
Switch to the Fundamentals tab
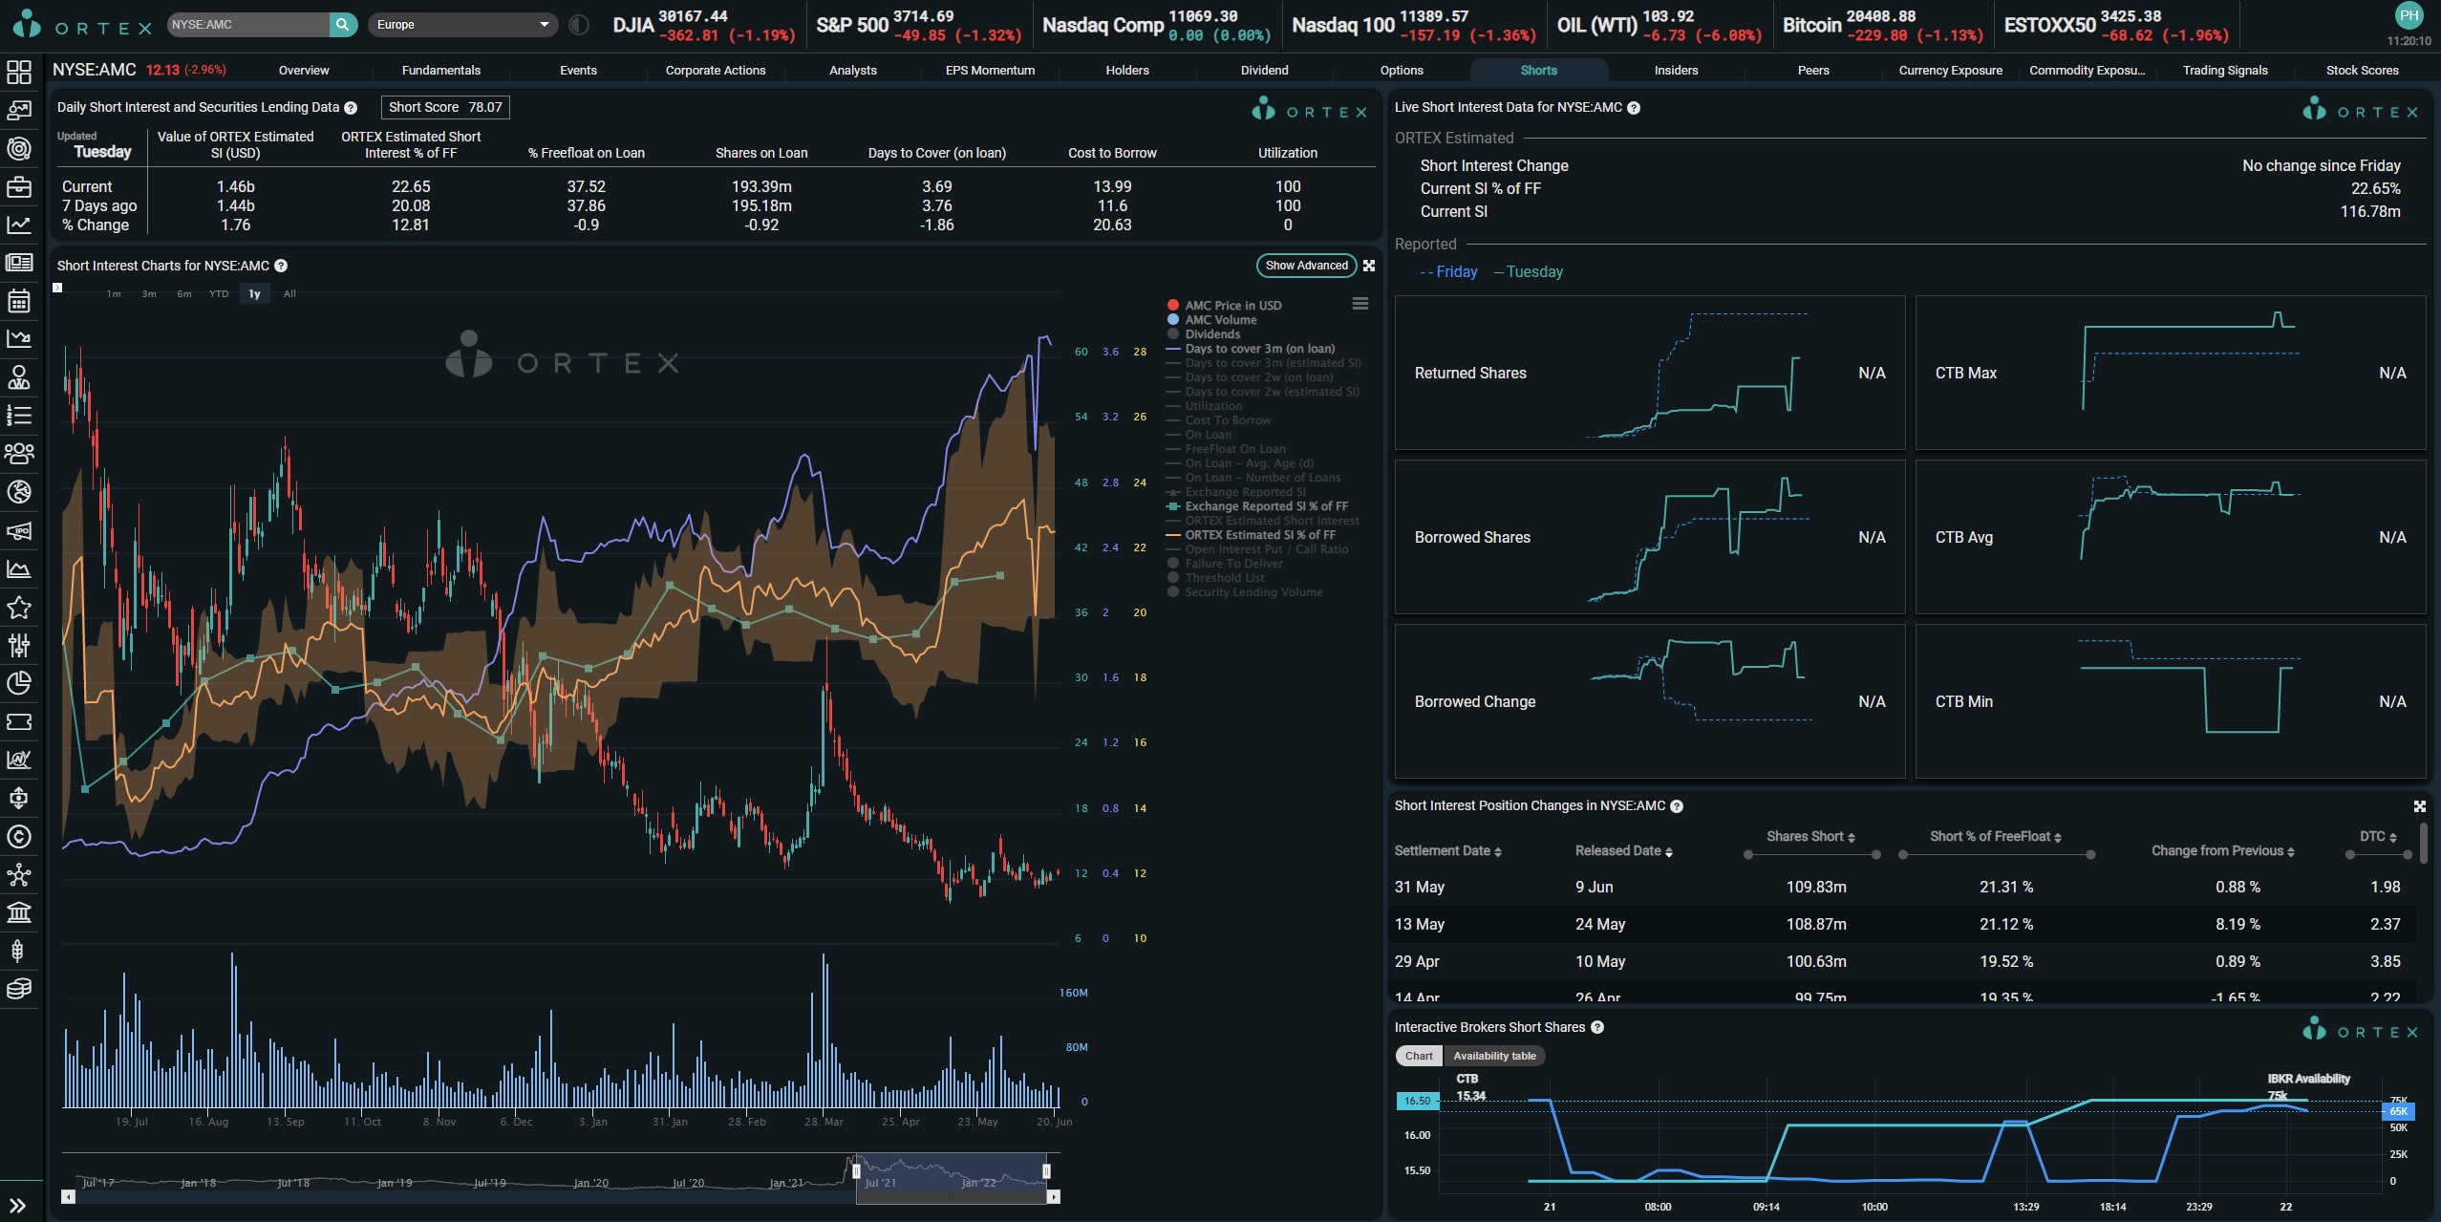coord(440,70)
